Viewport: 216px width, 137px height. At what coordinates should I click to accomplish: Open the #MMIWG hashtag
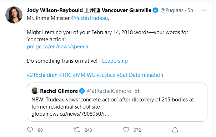click(x=84, y=75)
